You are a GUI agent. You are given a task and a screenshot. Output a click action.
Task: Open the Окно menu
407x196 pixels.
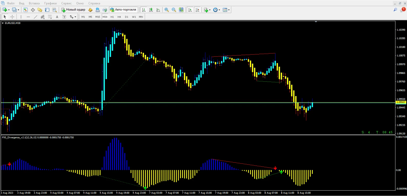pyautogui.click(x=80, y=3)
